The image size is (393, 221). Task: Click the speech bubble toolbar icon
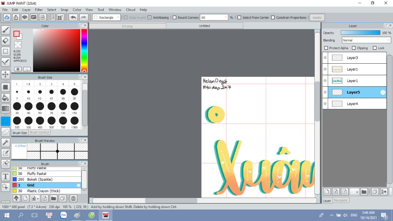[25, 17]
